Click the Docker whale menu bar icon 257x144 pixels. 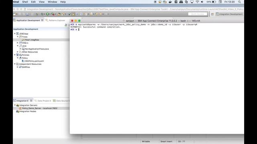point(170,2)
